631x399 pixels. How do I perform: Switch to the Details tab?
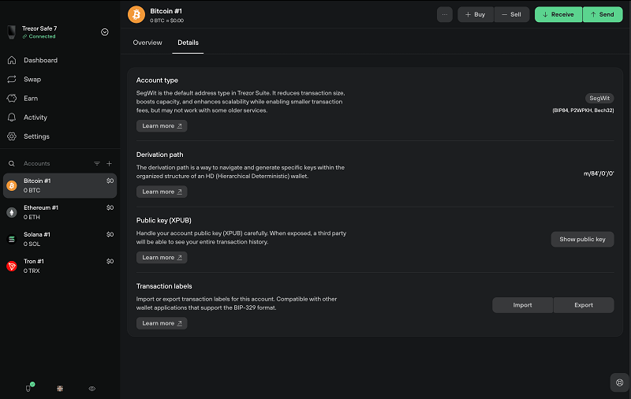(x=188, y=43)
